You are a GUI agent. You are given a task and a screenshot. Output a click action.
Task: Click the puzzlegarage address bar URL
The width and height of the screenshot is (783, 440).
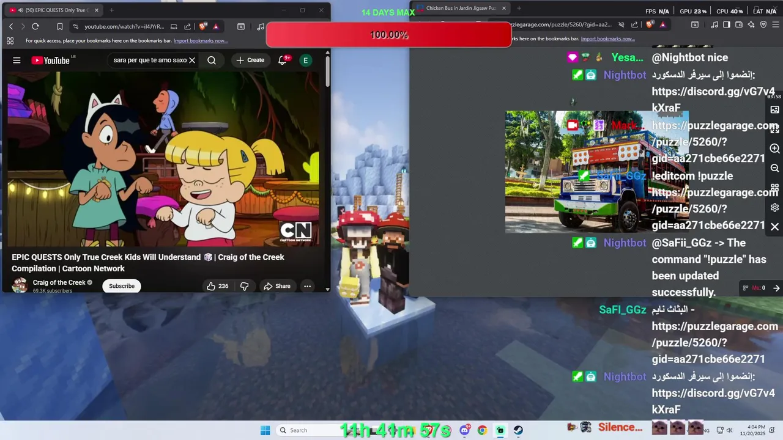click(x=562, y=24)
